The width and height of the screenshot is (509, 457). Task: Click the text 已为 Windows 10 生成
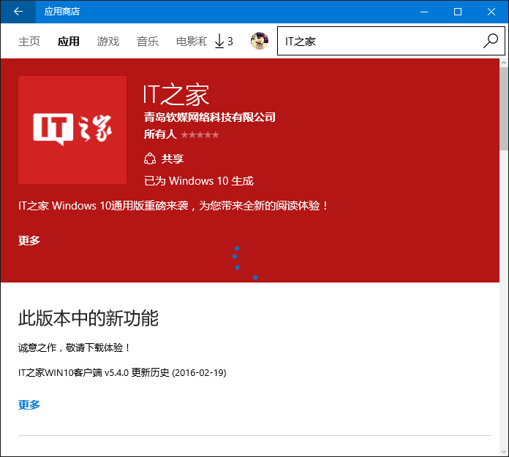click(199, 181)
